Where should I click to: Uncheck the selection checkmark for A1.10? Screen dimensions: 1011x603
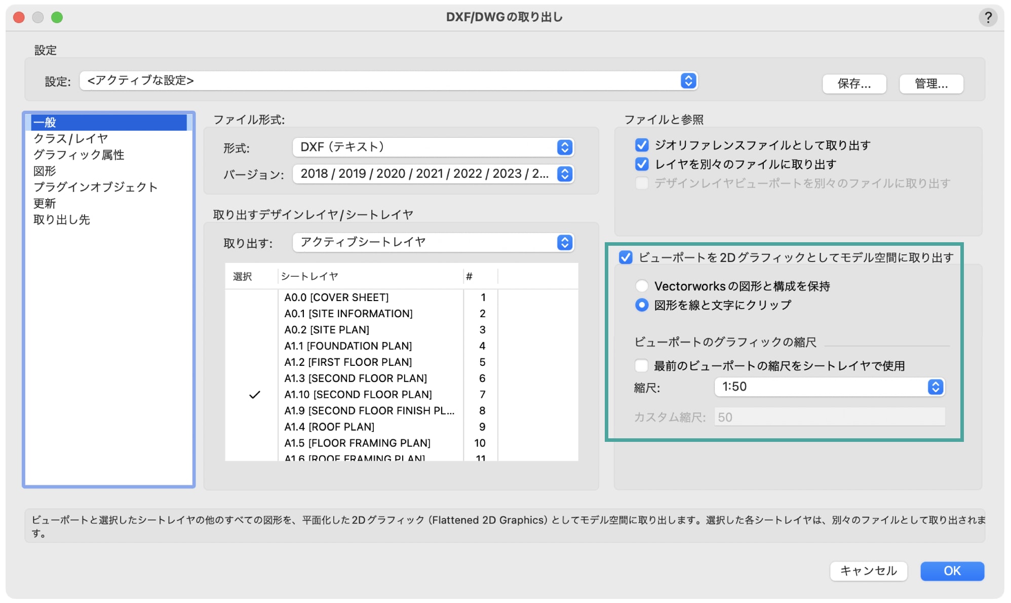[255, 395]
